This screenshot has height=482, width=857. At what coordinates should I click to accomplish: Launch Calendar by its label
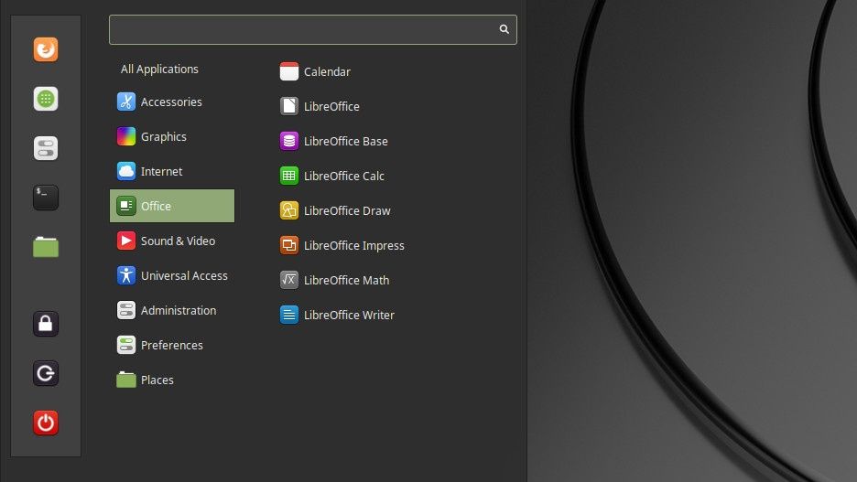[327, 71]
